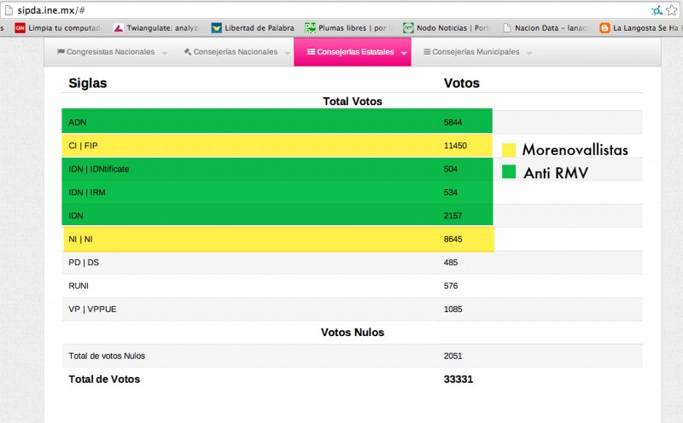
Task: Open the Congresistas Nacionales menu
Action: tap(111, 52)
